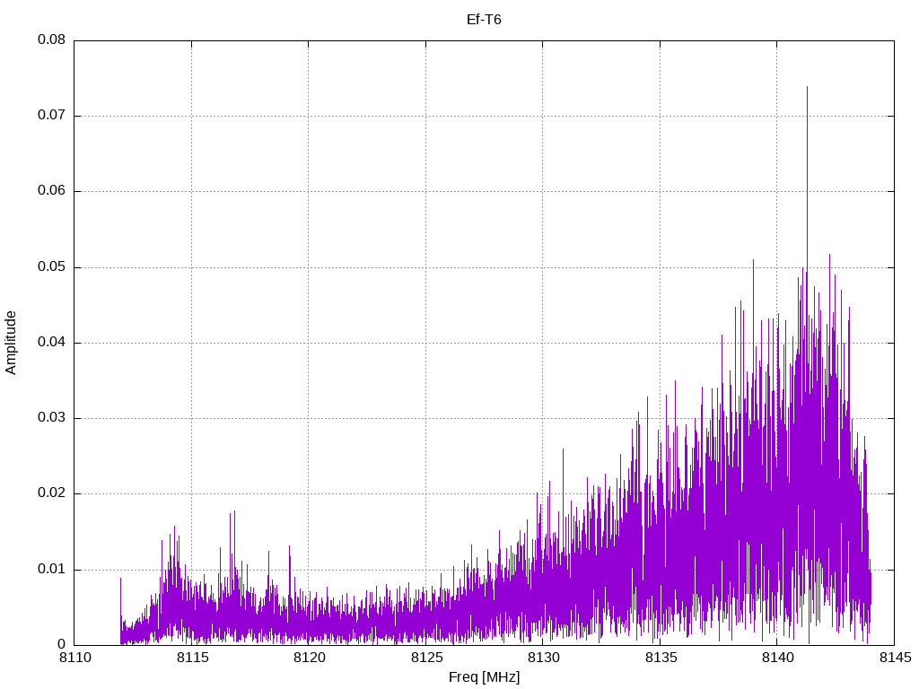Click the 0.03 y-axis tick label

tap(51, 418)
